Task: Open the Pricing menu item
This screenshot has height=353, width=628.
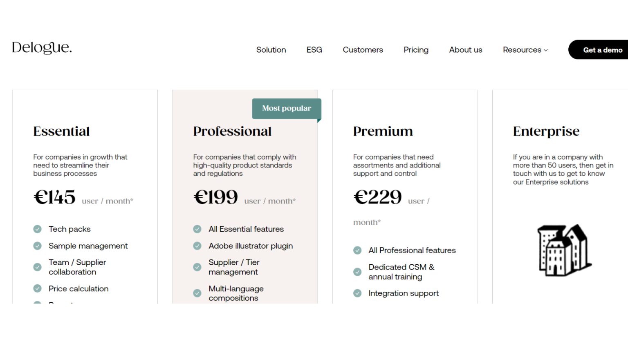Action: pos(416,49)
